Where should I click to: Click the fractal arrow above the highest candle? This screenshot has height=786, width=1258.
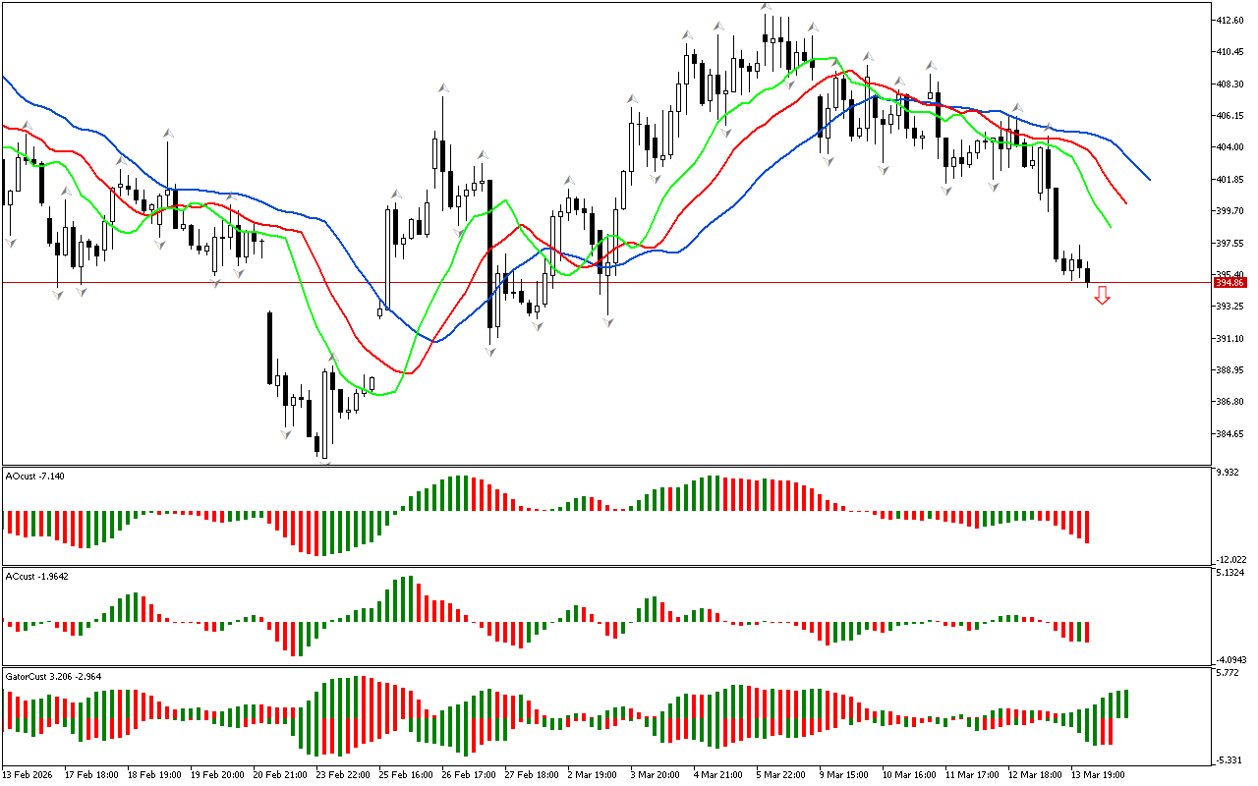766,6
